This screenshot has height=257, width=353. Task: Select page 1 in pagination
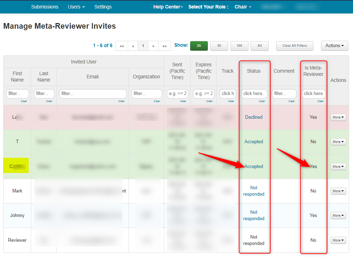tap(143, 46)
